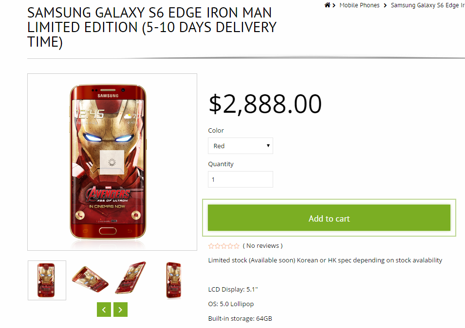Open the Color dropdown showing Red
The image size is (465, 328).
pyautogui.click(x=241, y=146)
